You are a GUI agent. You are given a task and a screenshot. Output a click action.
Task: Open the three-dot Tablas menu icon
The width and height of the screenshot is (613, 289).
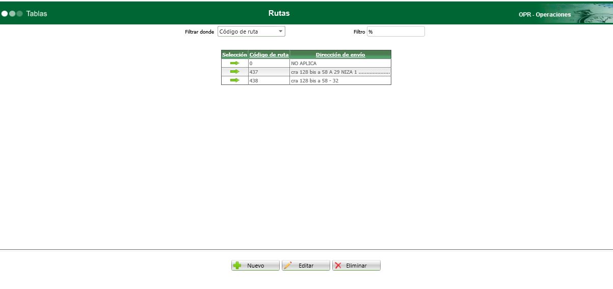tap(12, 14)
